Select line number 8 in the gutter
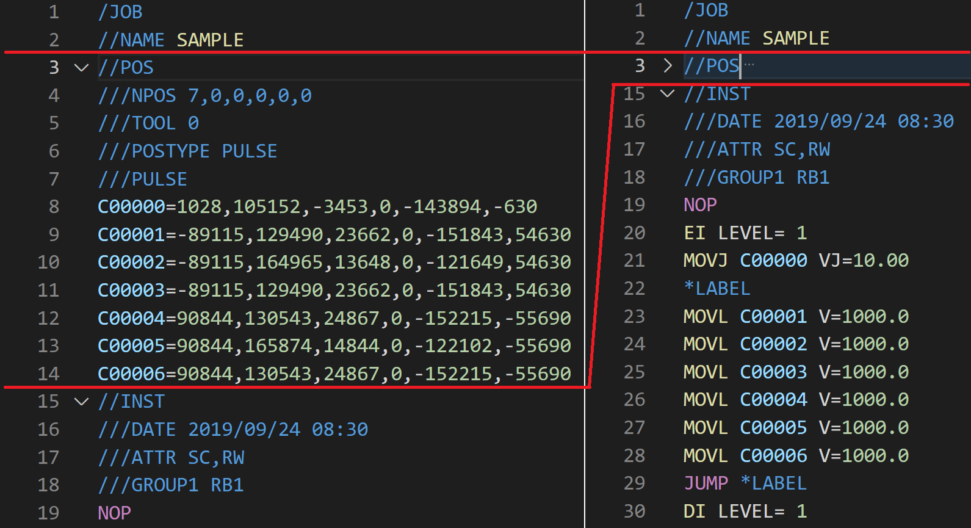This screenshot has height=528, width=971. coord(54,207)
